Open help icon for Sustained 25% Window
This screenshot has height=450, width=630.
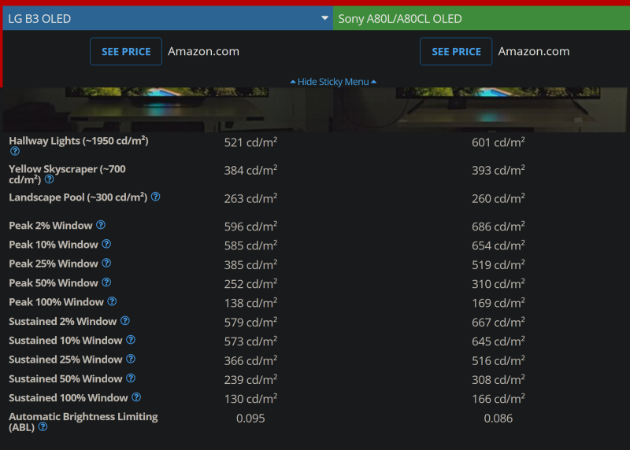131,359
